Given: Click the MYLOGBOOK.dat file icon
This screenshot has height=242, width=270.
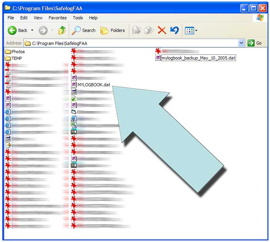Looking at the screenshot, I should click(74, 84).
